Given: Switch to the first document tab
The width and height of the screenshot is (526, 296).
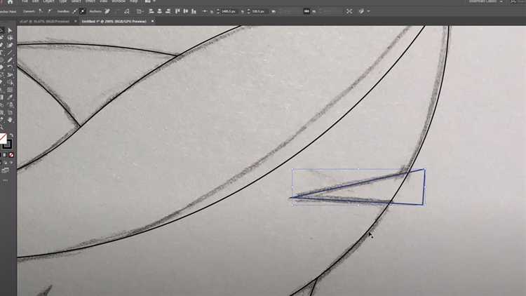Looking at the screenshot, I should point(44,21).
